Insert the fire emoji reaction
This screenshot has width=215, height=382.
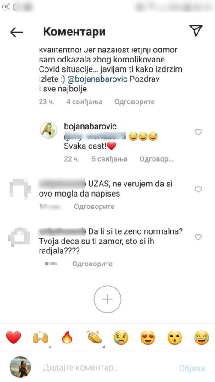click(x=67, y=337)
